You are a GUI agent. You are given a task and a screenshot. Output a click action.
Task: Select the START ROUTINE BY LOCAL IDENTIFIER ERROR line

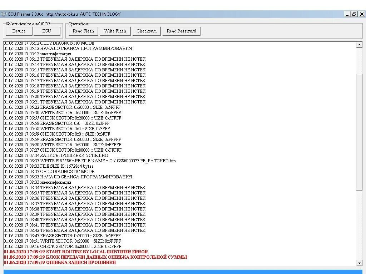tap(76, 252)
